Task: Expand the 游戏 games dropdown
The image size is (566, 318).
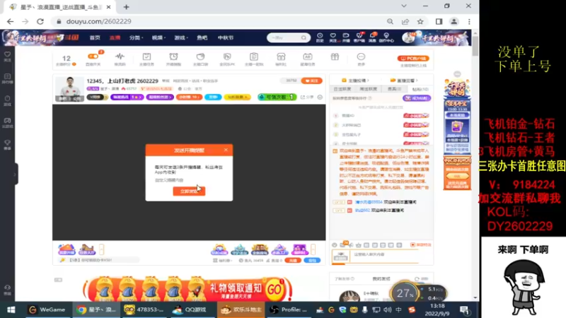Action: [x=181, y=37]
